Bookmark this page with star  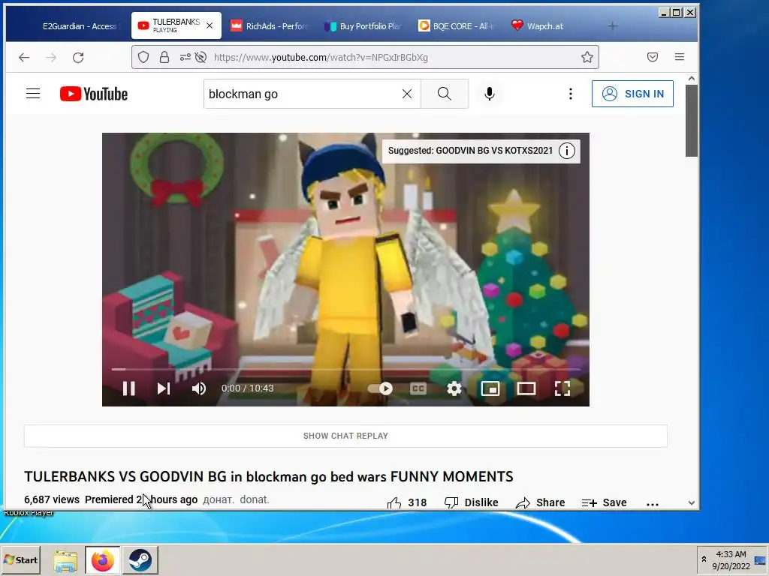[x=587, y=57]
